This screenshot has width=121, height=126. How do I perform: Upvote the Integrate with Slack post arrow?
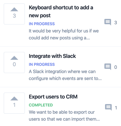[x=14, y=58]
